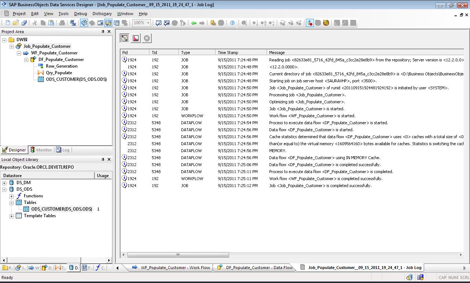Click the Validate Current View icon
The height and width of the screenshot is (283, 470).
coord(159,23)
